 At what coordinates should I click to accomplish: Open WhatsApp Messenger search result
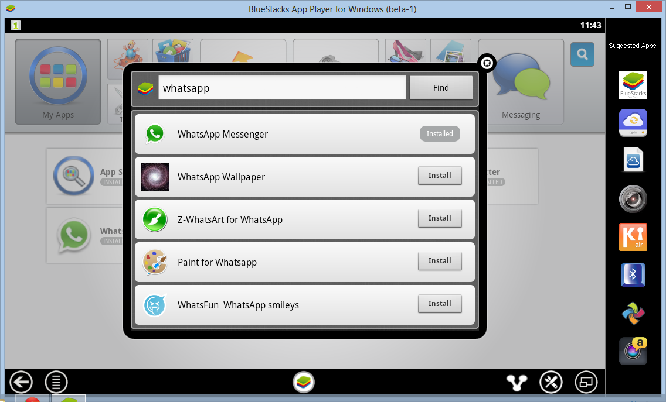223,134
